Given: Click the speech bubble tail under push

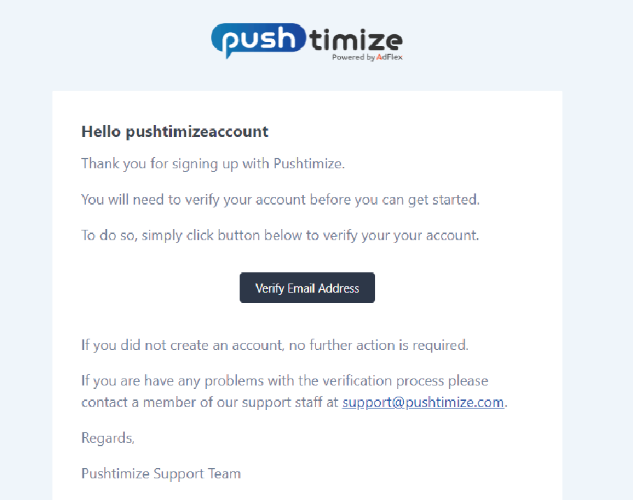Looking at the screenshot, I should tap(229, 53).
